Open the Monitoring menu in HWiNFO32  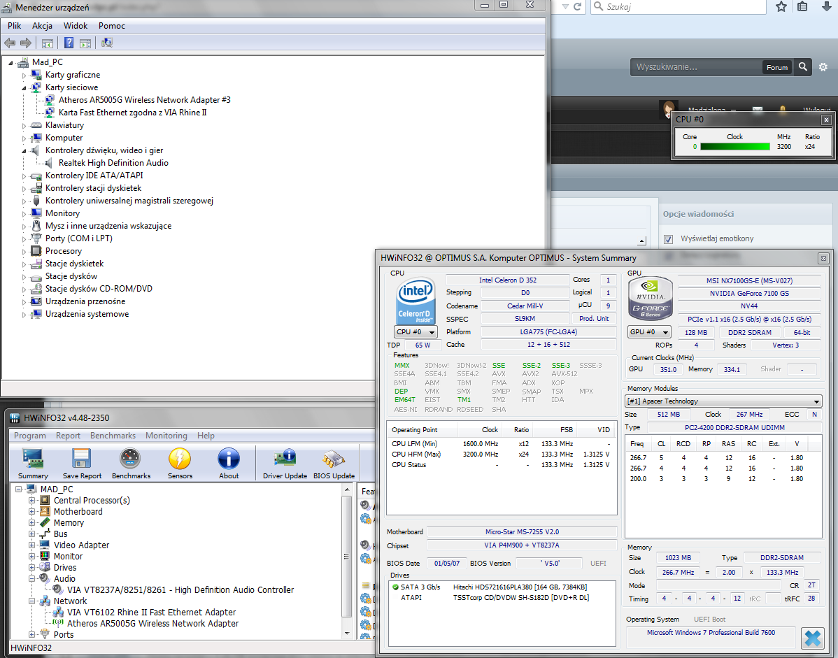tap(166, 435)
